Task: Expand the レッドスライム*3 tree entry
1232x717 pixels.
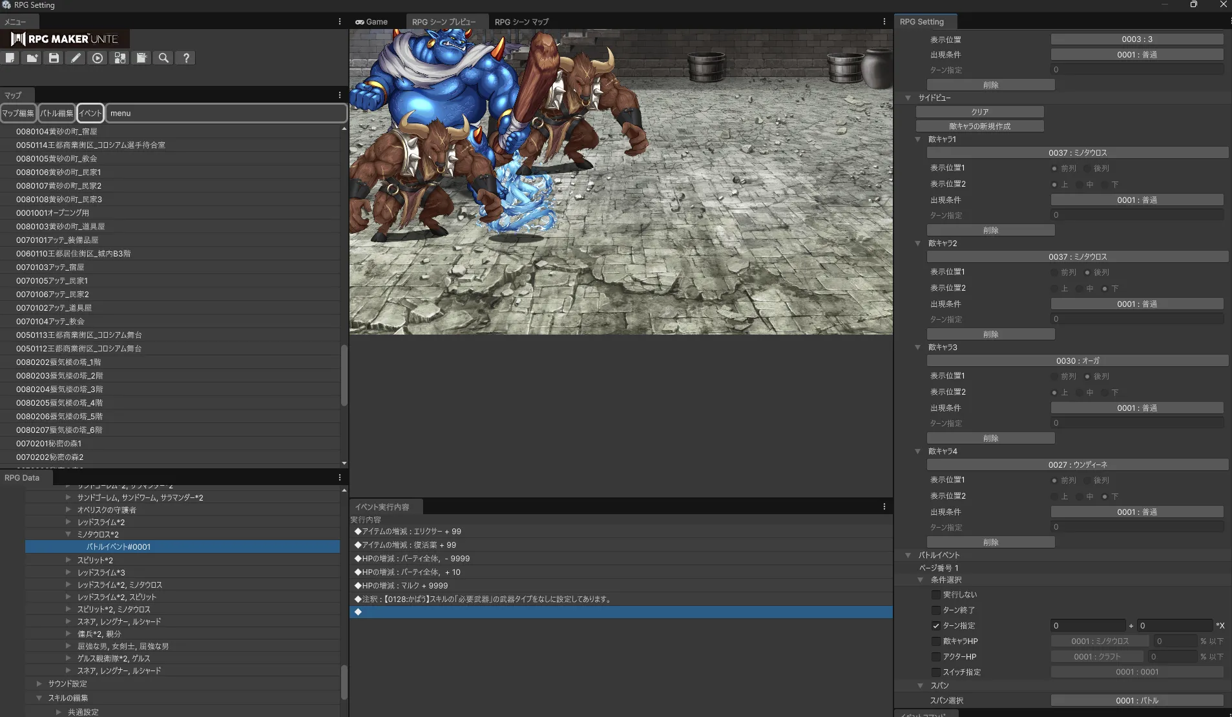Action: 68,572
